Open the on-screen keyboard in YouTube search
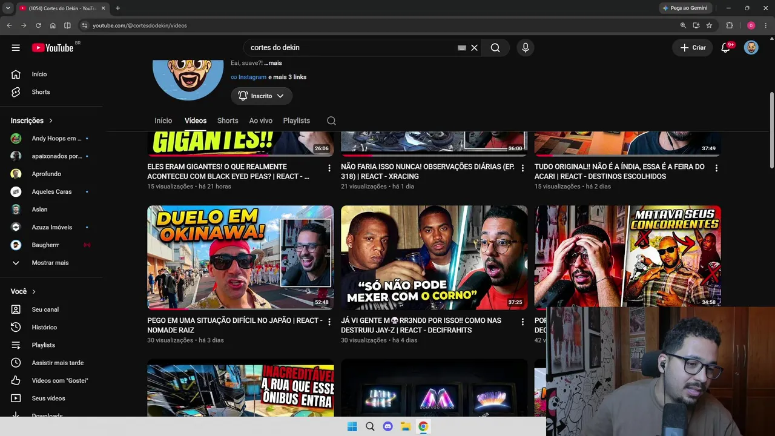The width and height of the screenshot is (775, 436). coord(462,48)
